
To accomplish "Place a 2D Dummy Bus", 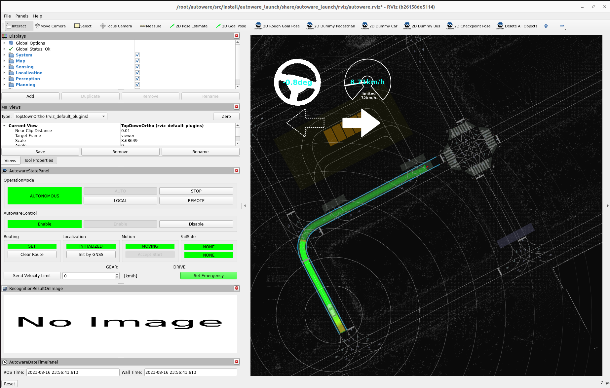I will pyautogui.click(x=422, y=26).
